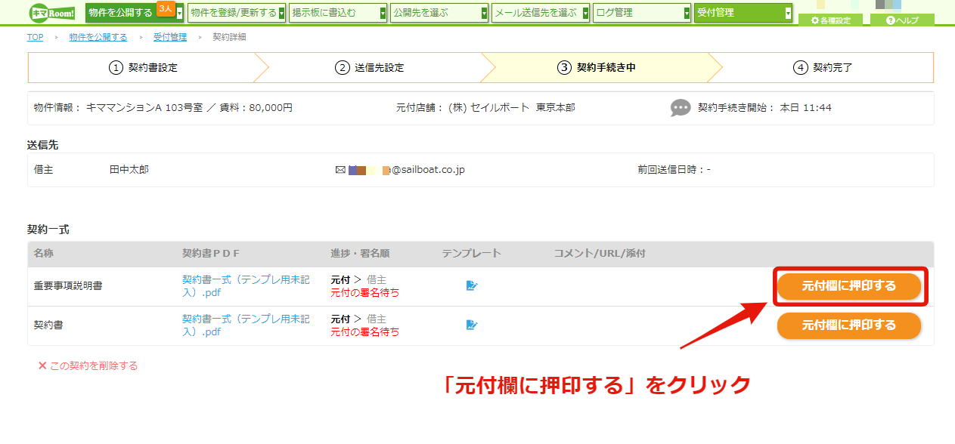Follow the 受付管理 breadcrumb link
This screenshot has height=444, width=955.
[x=169, y=37]
